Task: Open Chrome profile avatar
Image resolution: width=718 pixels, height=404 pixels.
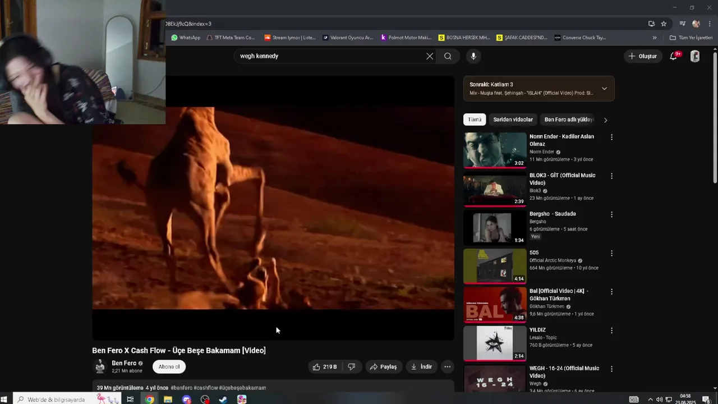Action: [696, 24]
